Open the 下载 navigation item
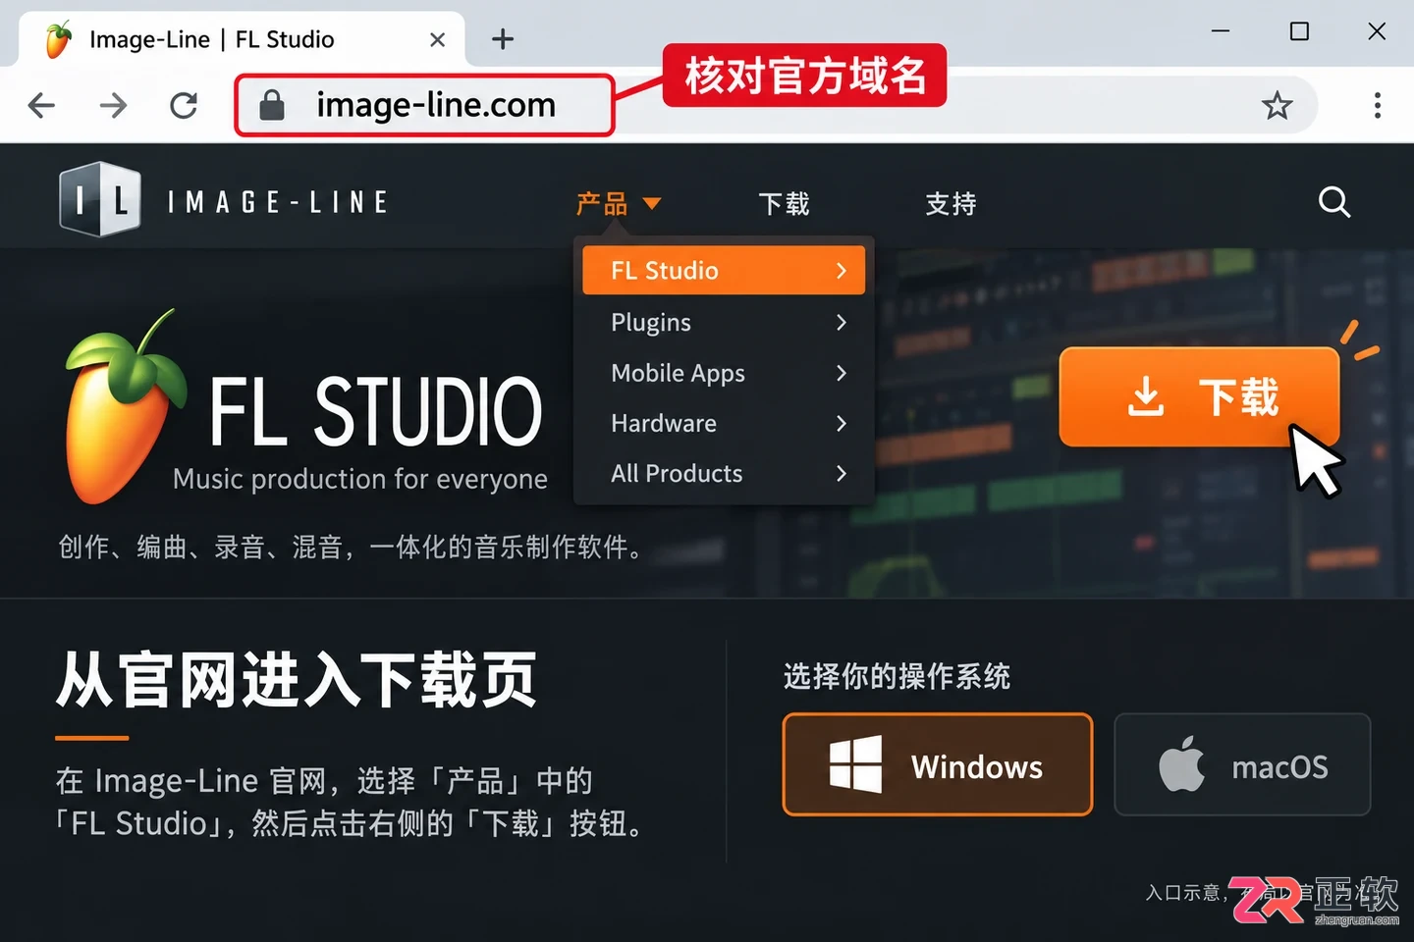The height and width of the screenshot is (942, 1414). (784, 203)
